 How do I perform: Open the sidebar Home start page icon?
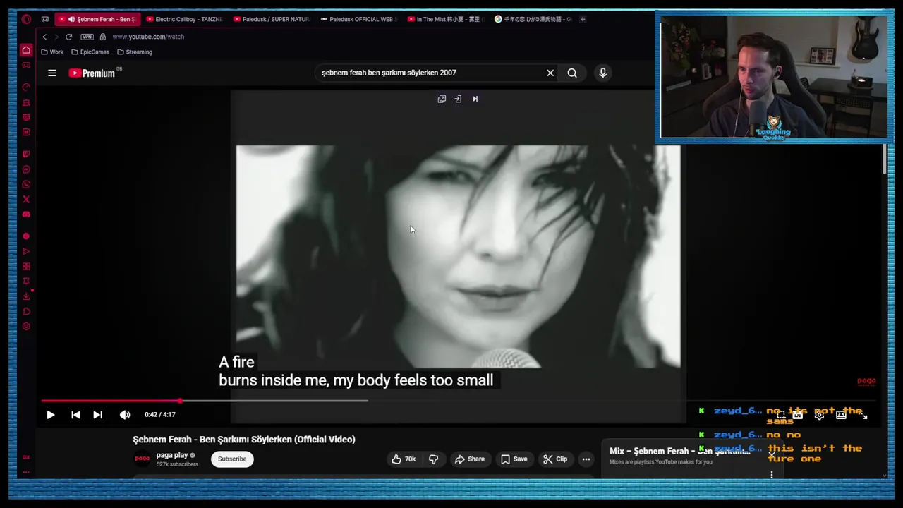pos(26,50)
